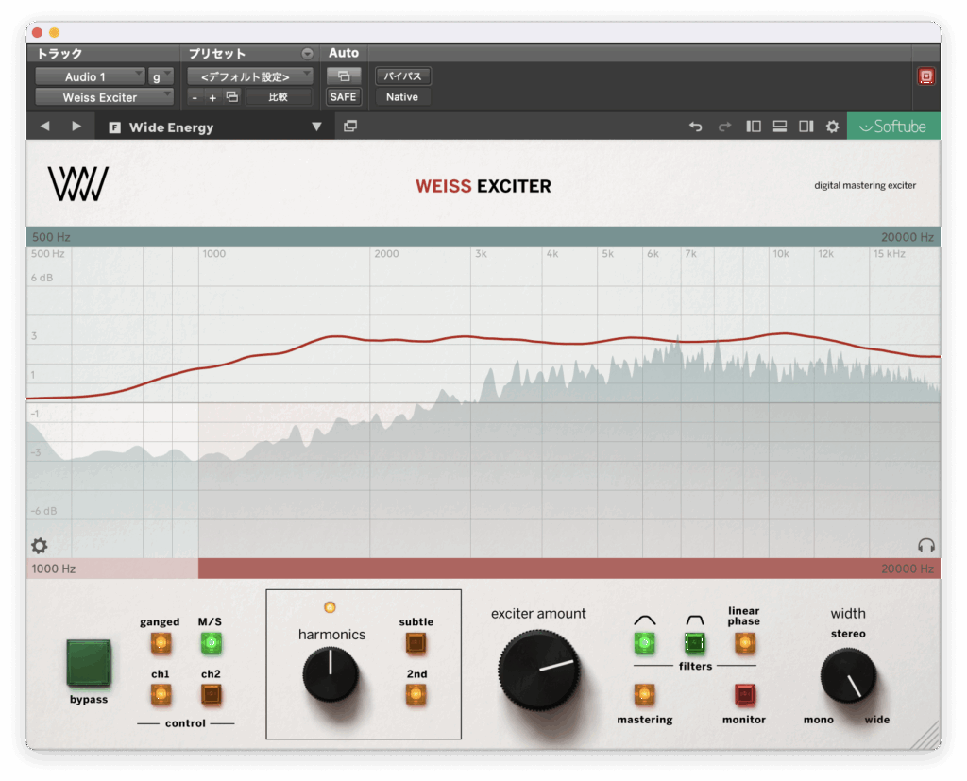
Task: Open the デフォルト設定 preset dropdown
Action: tap(249, 76)
